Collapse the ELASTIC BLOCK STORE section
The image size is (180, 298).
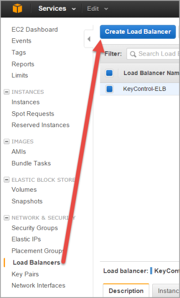(6, 180)
